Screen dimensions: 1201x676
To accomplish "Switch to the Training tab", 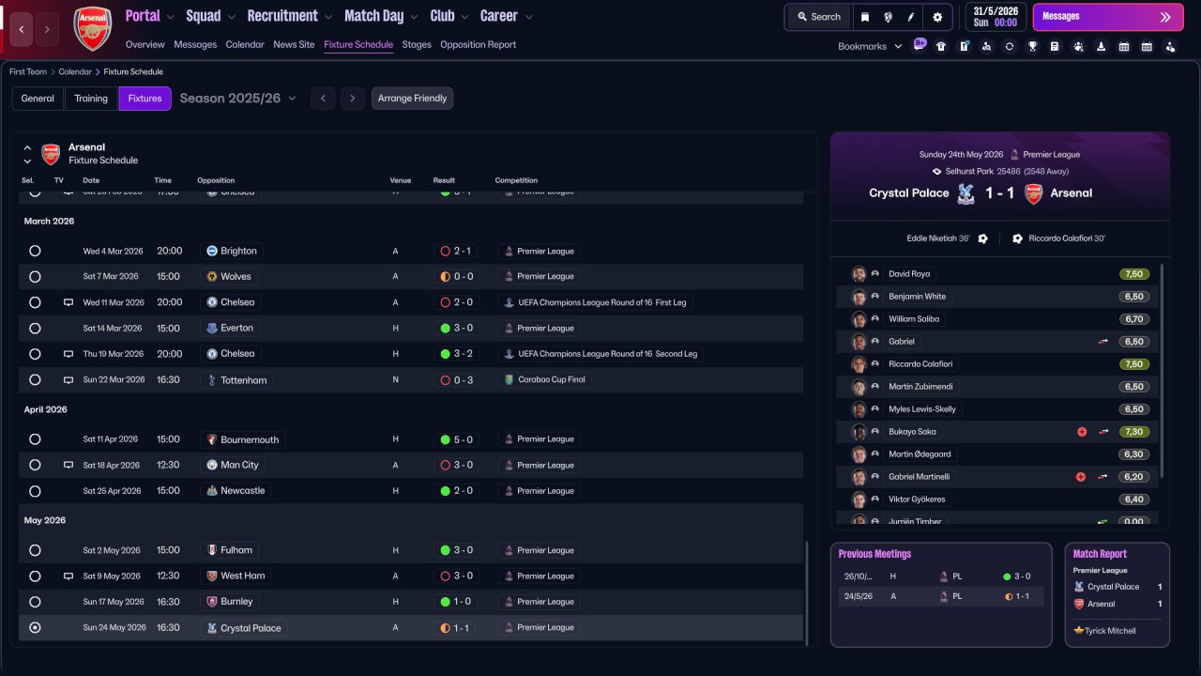I will coord(91,99).
